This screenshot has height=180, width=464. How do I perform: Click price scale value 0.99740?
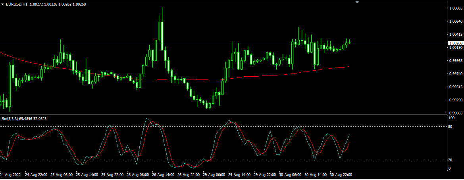[x=456, y=74]
